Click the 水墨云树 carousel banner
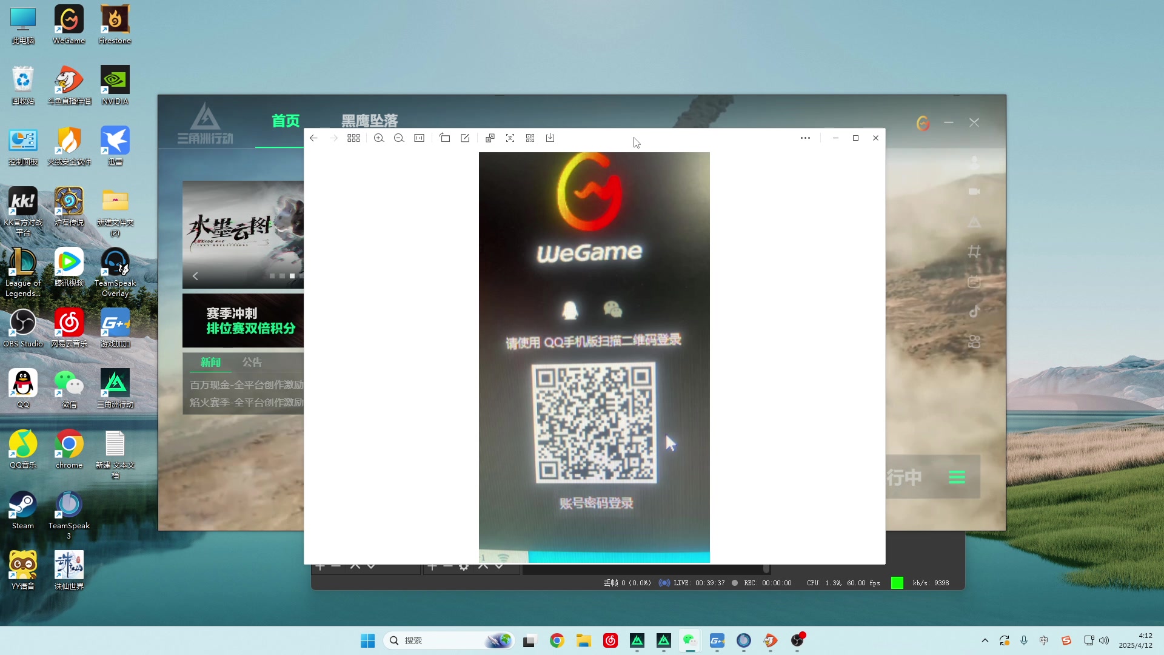Viewport: 1164px width, 655px height. click(243, 234)
